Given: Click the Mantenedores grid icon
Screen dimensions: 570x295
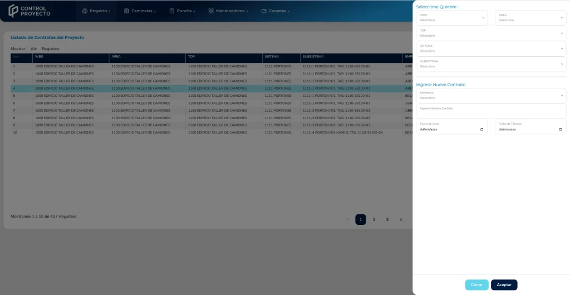Looking at the screenshot, I should click(211, 11).
